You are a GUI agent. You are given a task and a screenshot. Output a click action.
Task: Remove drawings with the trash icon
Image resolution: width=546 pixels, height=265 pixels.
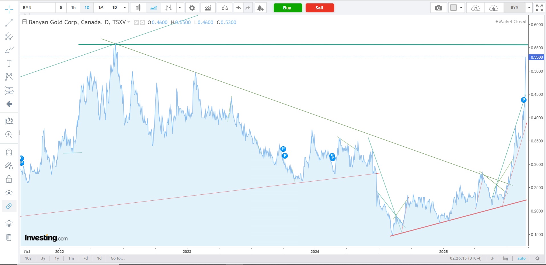click(9, 237)
